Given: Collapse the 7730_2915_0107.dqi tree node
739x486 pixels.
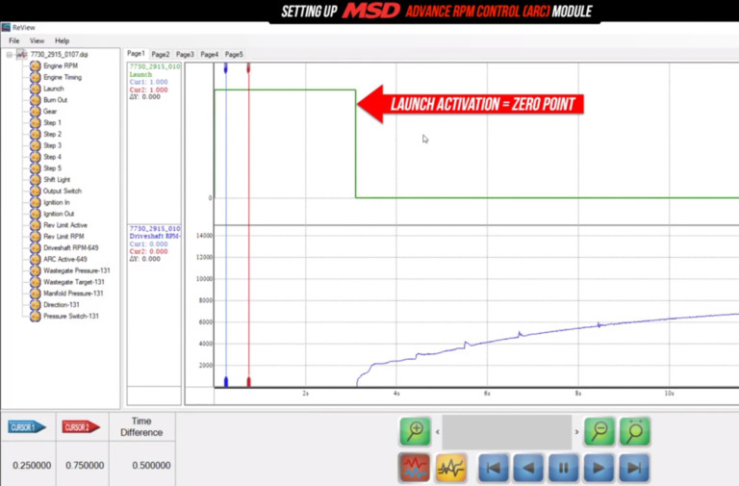Looking at the screenshot, I should (x=9, y=55).
